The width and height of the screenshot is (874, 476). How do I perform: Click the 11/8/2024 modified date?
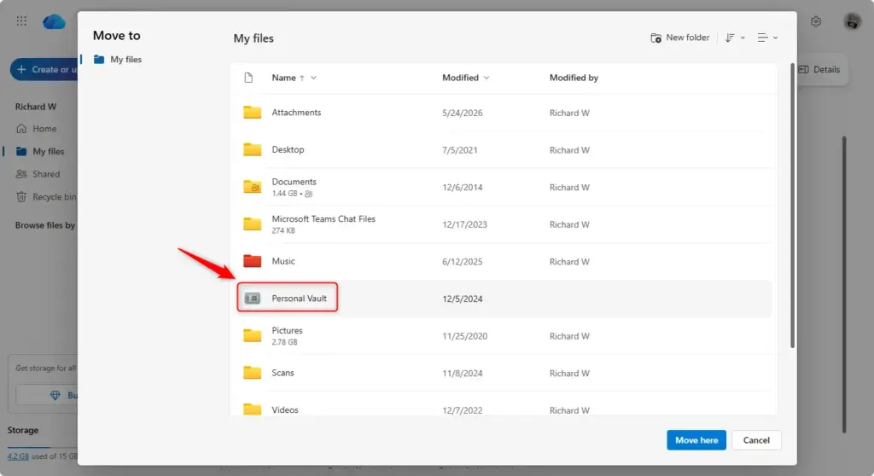pos(462,374)
